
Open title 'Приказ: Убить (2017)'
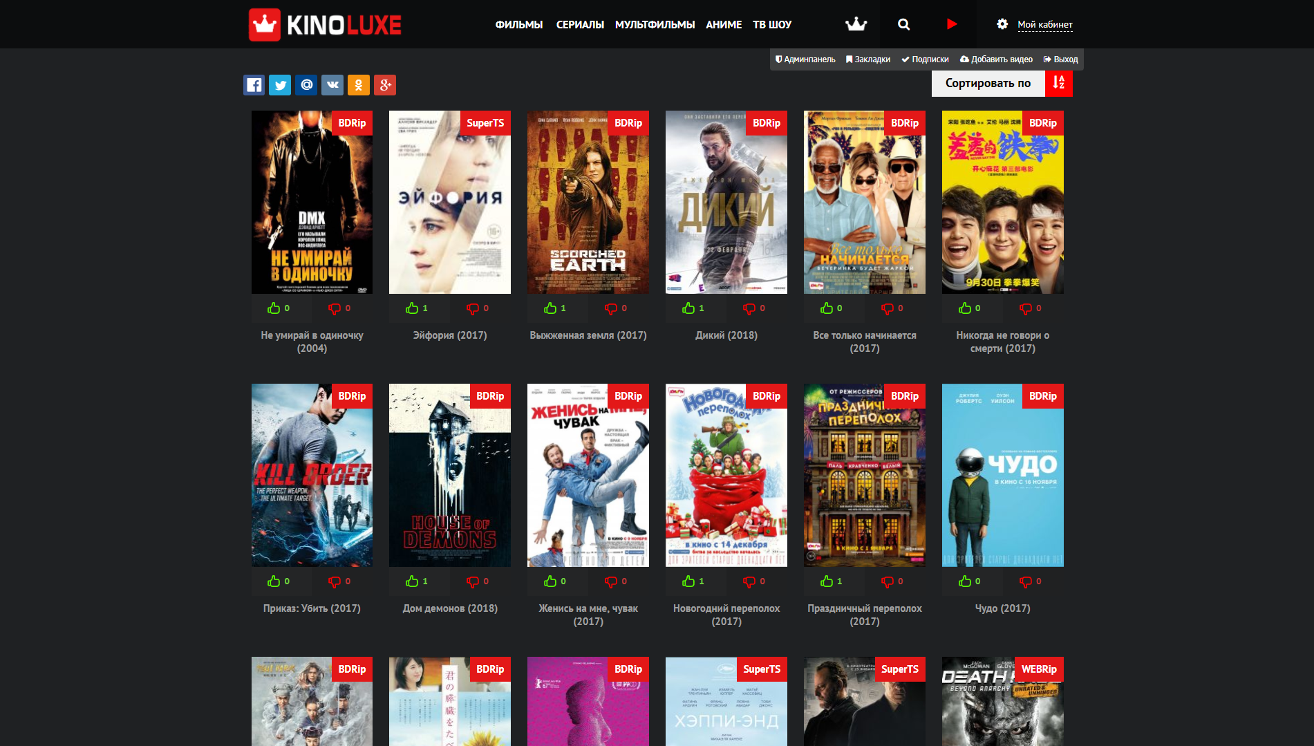pyautogui.click(x=312, y=608)
